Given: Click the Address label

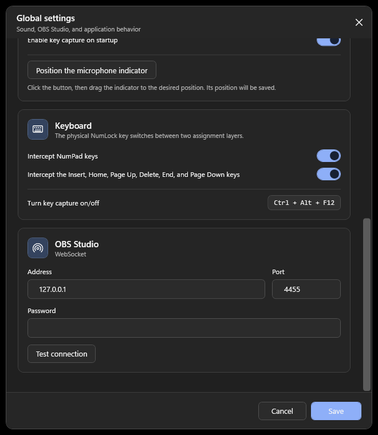Looking at the screenshot, I should pyautogui.click(x=40, y=272).
